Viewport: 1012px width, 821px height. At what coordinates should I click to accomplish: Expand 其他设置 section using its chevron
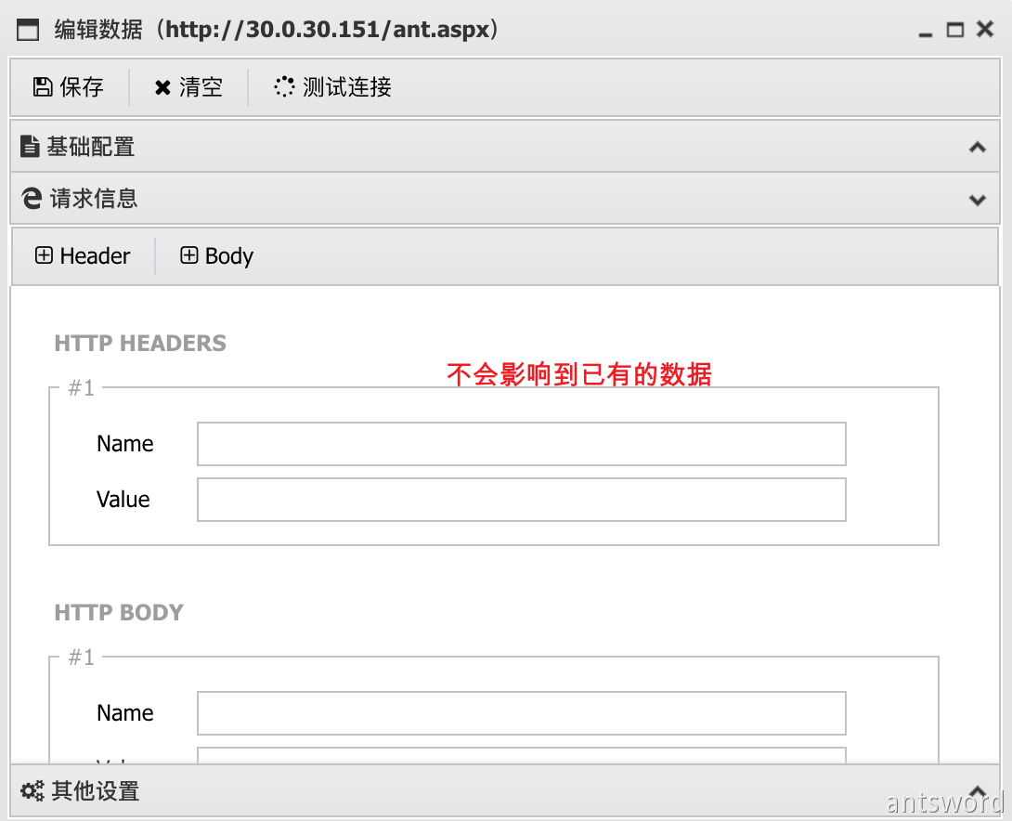[977, 790]
